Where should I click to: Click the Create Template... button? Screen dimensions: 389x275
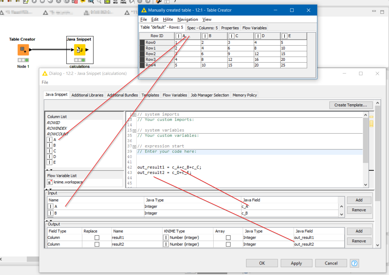coord(351,105)
